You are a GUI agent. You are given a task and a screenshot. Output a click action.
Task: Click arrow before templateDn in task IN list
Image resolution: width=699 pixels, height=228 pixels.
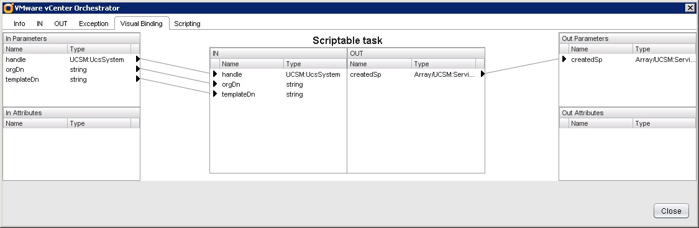pyautogui.click(x=215, y=94)
